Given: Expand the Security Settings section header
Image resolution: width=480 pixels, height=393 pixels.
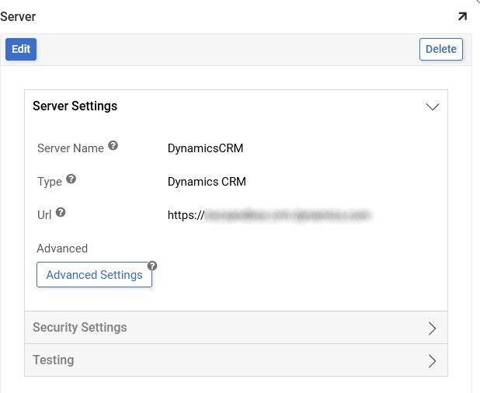Looking at the screenshot, I should [80, 328].
